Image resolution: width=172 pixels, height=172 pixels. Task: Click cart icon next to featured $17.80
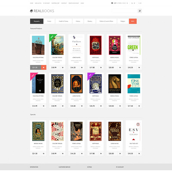[101, 68]
